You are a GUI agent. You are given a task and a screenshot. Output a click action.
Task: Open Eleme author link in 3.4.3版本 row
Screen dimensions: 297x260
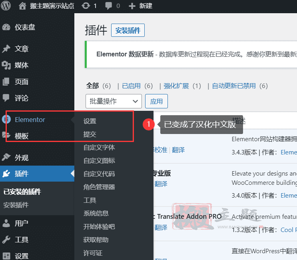pos(289,152)
